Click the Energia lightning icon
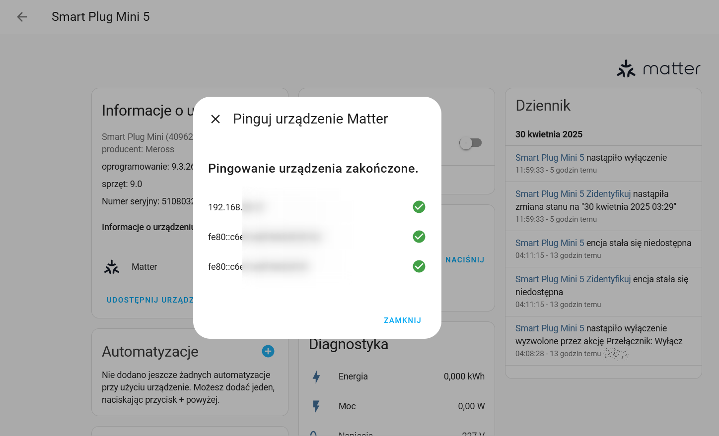The height and width of the screenshot is (436, 719). coord(316,376)
